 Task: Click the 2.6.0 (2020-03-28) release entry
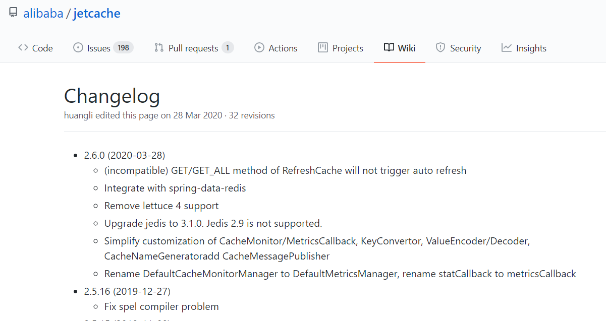click(x=125, y=155)
